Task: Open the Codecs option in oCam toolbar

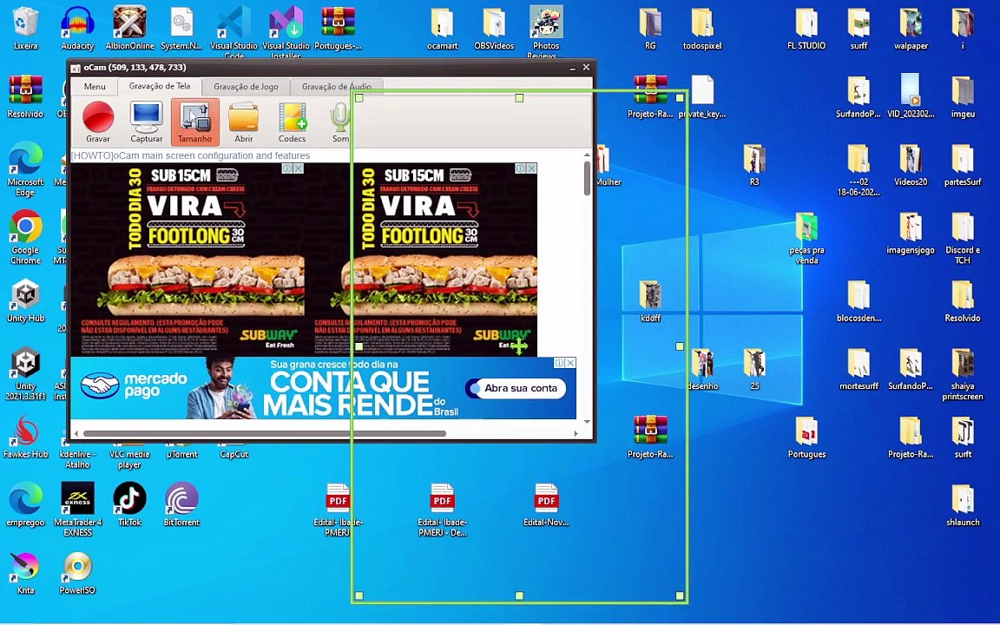Action: click(292, 122)
